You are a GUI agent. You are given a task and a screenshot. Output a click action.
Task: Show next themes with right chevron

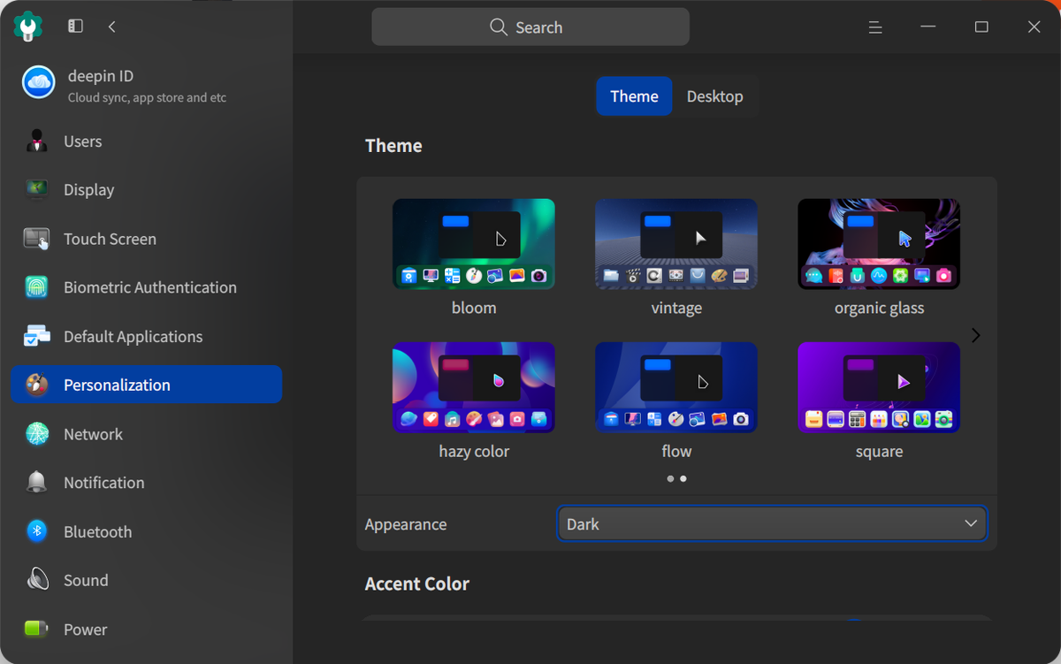pos(976,335)
